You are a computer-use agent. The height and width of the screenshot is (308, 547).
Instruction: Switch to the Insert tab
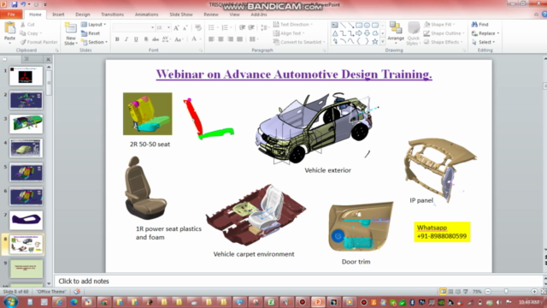[58, 15]
